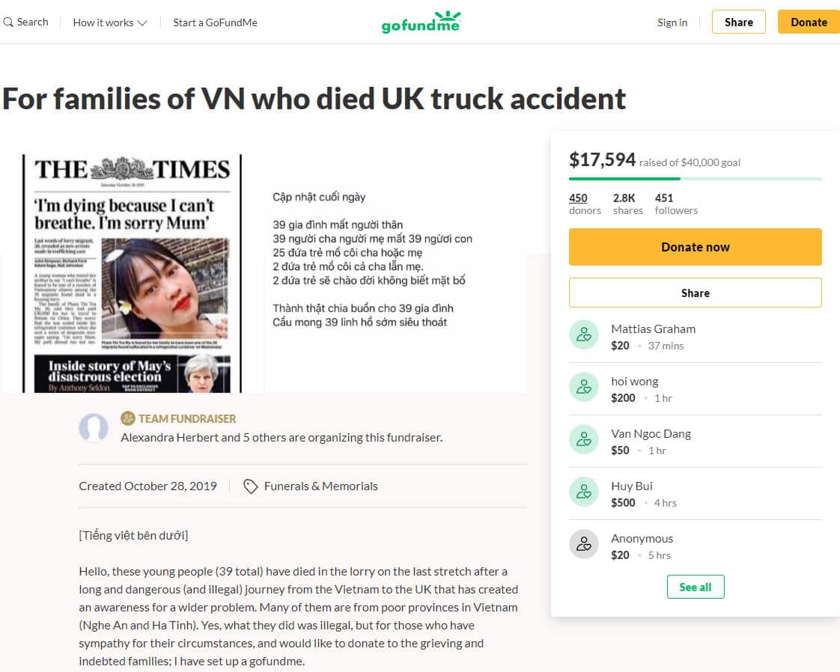Click the search magnifier icon
840x672 pixels.
point(7,22)
